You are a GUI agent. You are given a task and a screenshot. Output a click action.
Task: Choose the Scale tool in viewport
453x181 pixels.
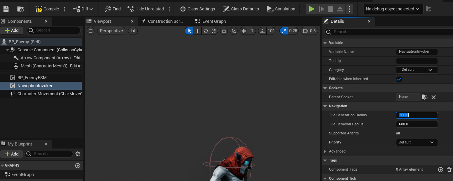point(214,31)
